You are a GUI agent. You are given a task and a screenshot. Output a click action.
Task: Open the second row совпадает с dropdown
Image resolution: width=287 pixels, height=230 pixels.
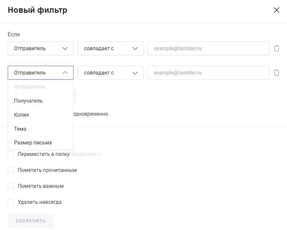click(110, 73)
